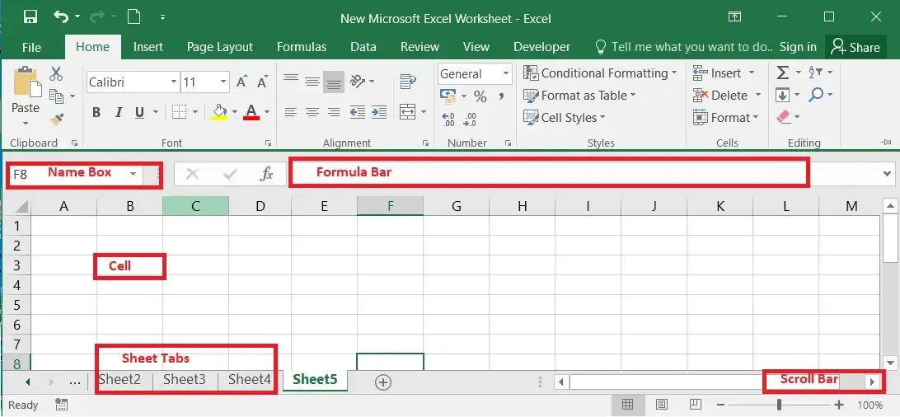Viewport: 900px width, 417px height.
Task: Click the Cut scissors icon
Action: tap(56, 74)
